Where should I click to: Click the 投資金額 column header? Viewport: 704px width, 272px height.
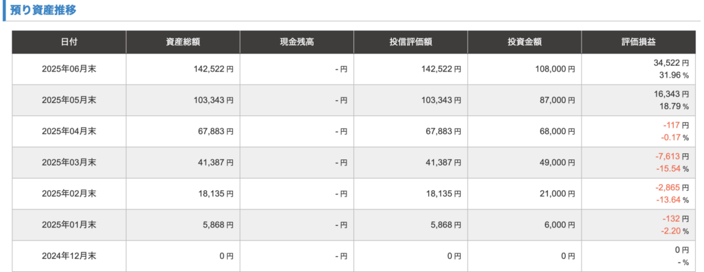[525, 42]
